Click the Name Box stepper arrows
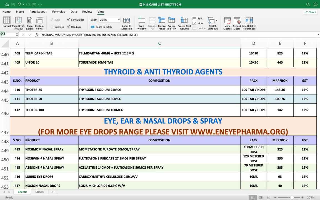This screenshot has width=320, height=200. (x=17, y=35)
